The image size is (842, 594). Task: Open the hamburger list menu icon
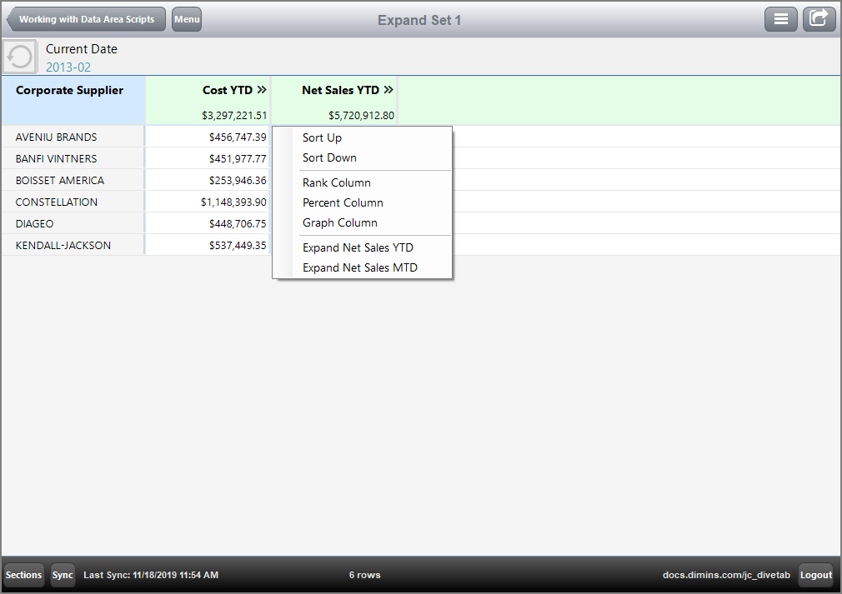point(781,18)
